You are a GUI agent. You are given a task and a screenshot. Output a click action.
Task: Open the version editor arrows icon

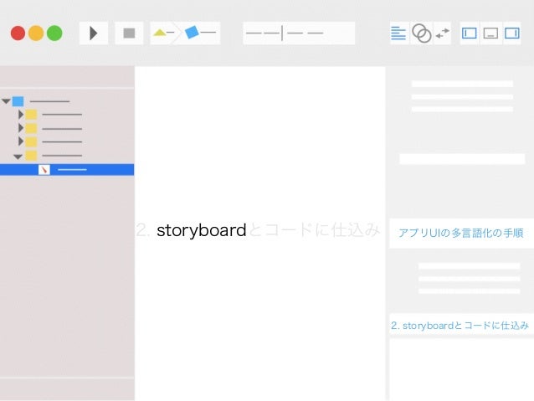click(443, 33)
